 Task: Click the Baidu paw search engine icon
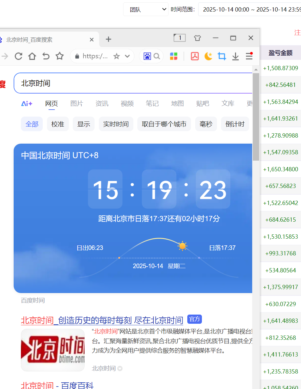pos(147,56)
